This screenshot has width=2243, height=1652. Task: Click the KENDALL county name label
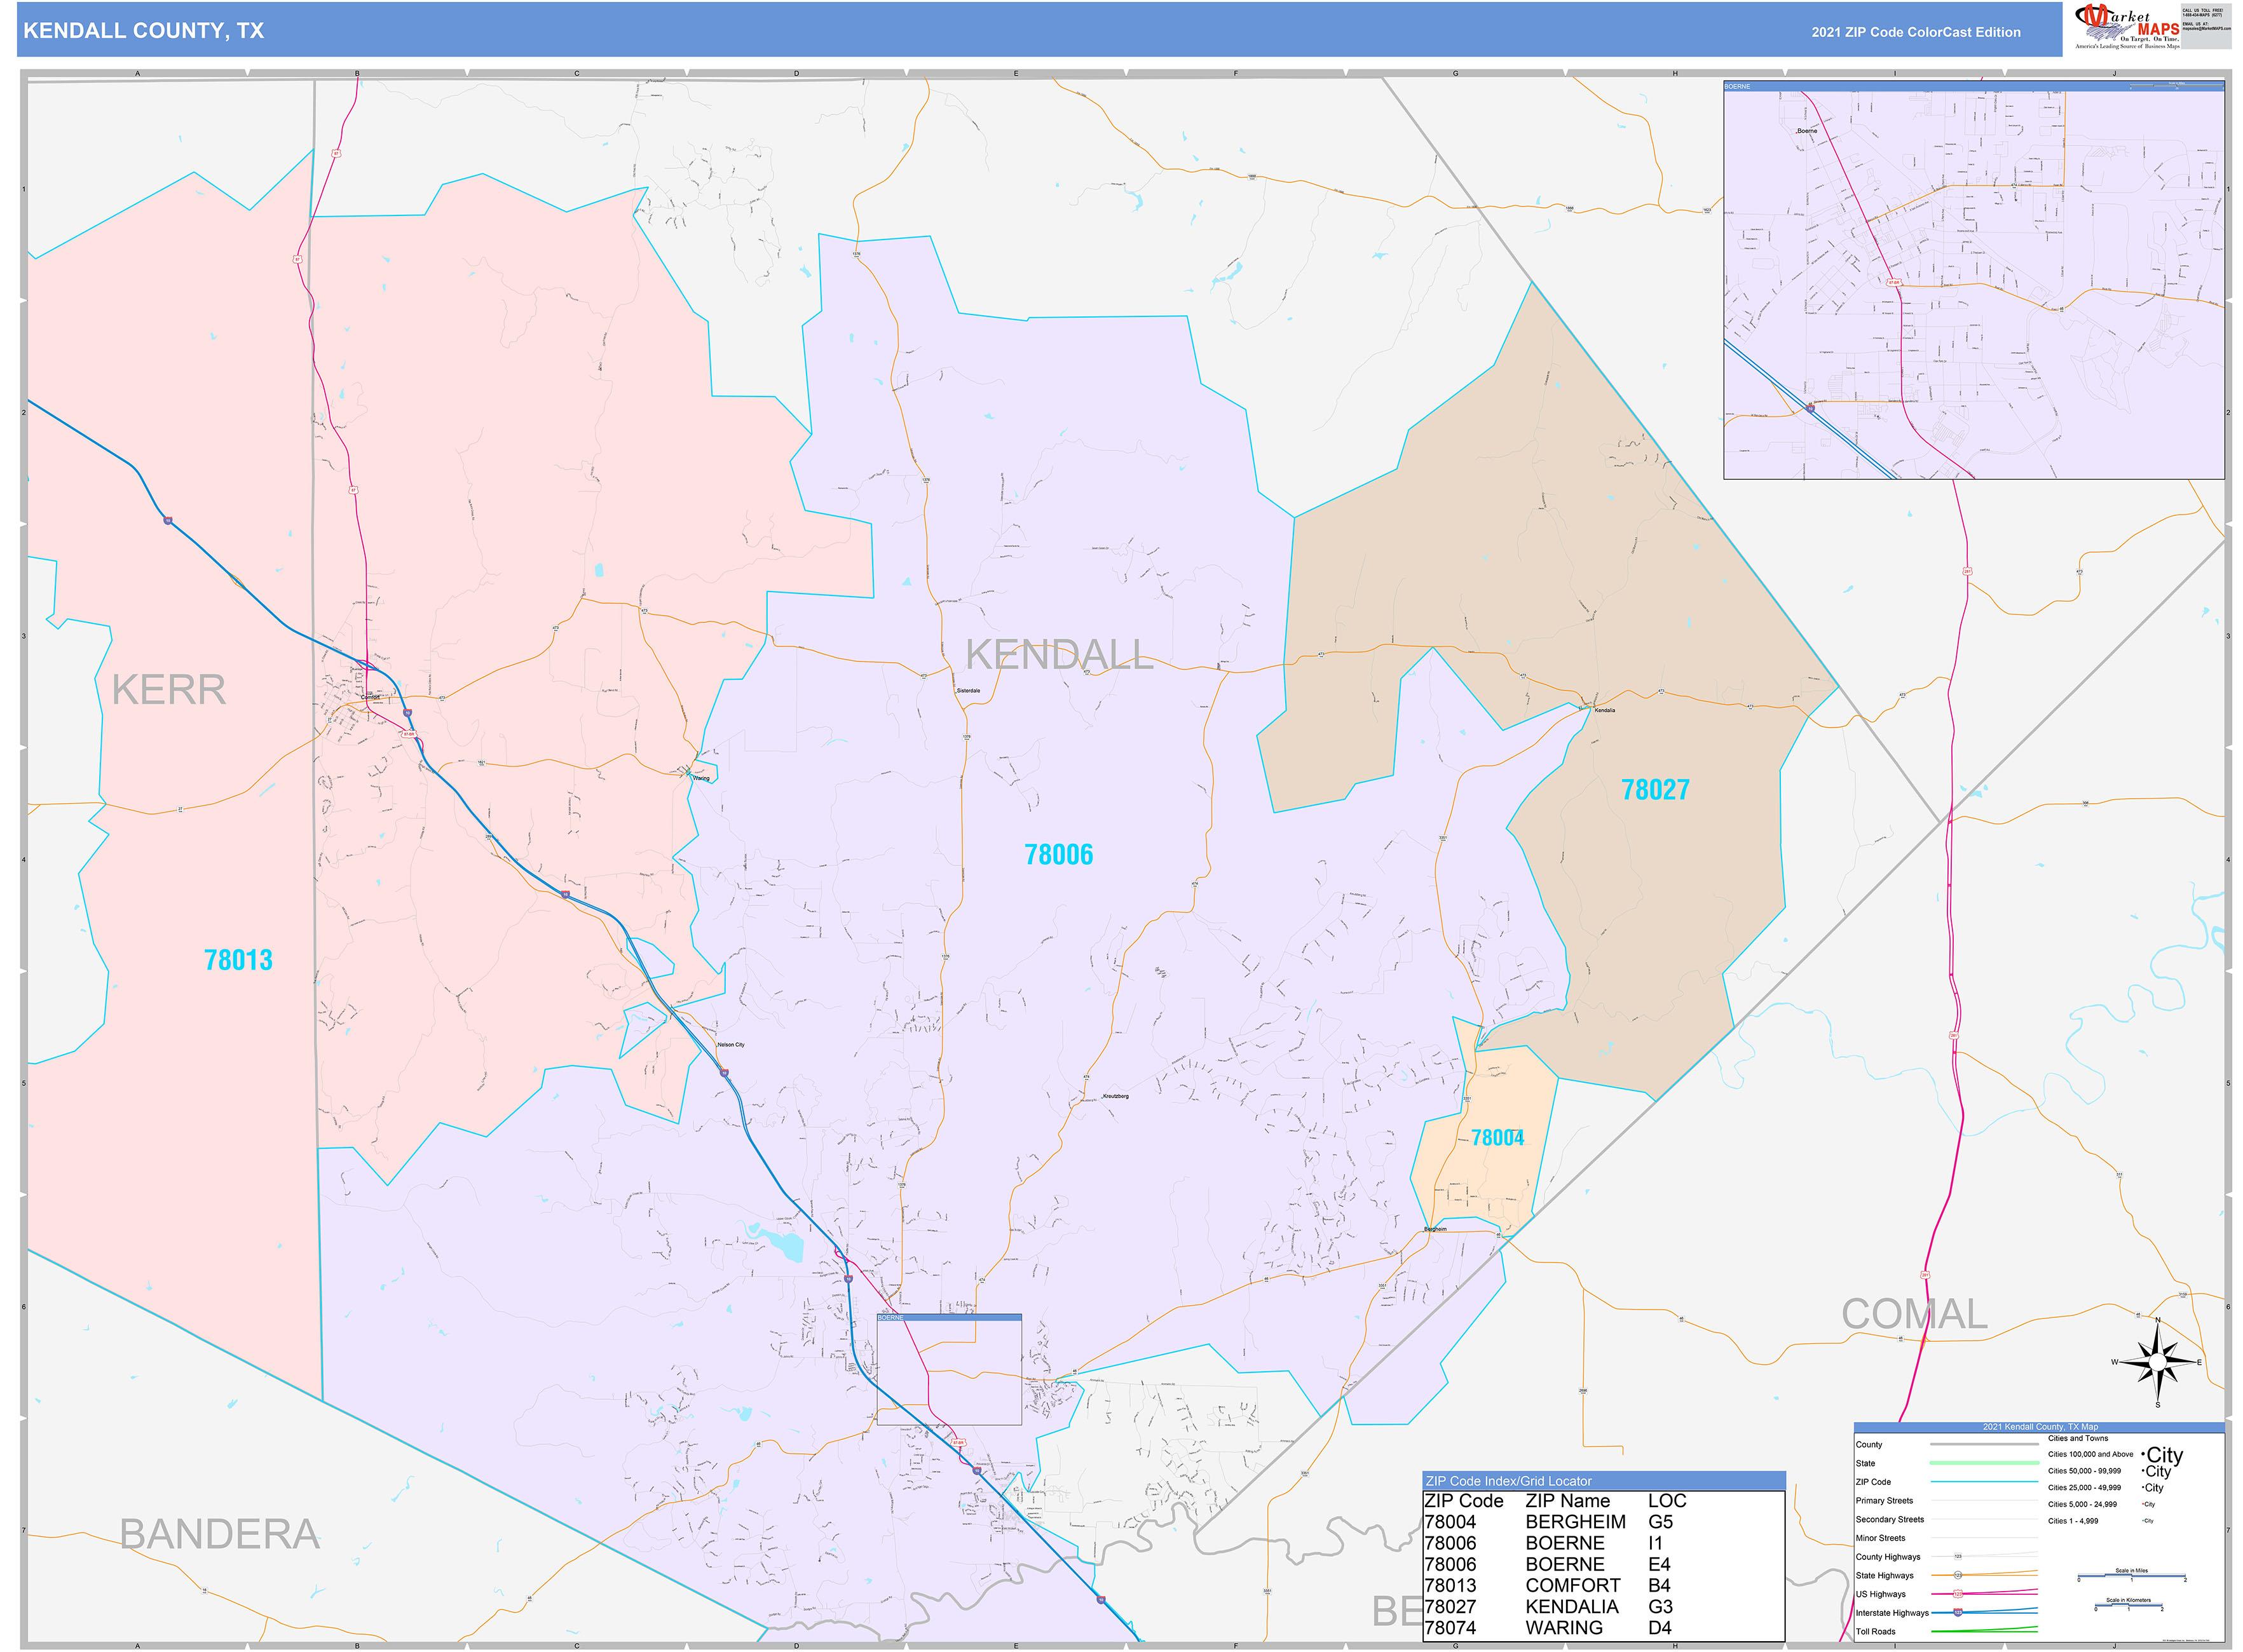1058,655
